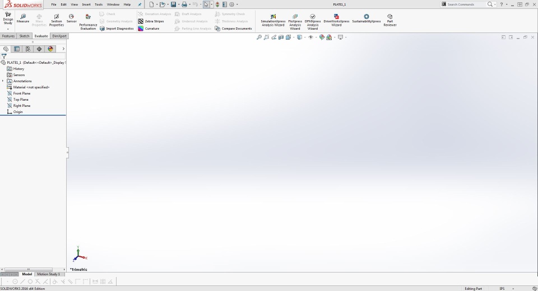Open File Properties icon
538x291 pixels.
[x=225, y=4]
